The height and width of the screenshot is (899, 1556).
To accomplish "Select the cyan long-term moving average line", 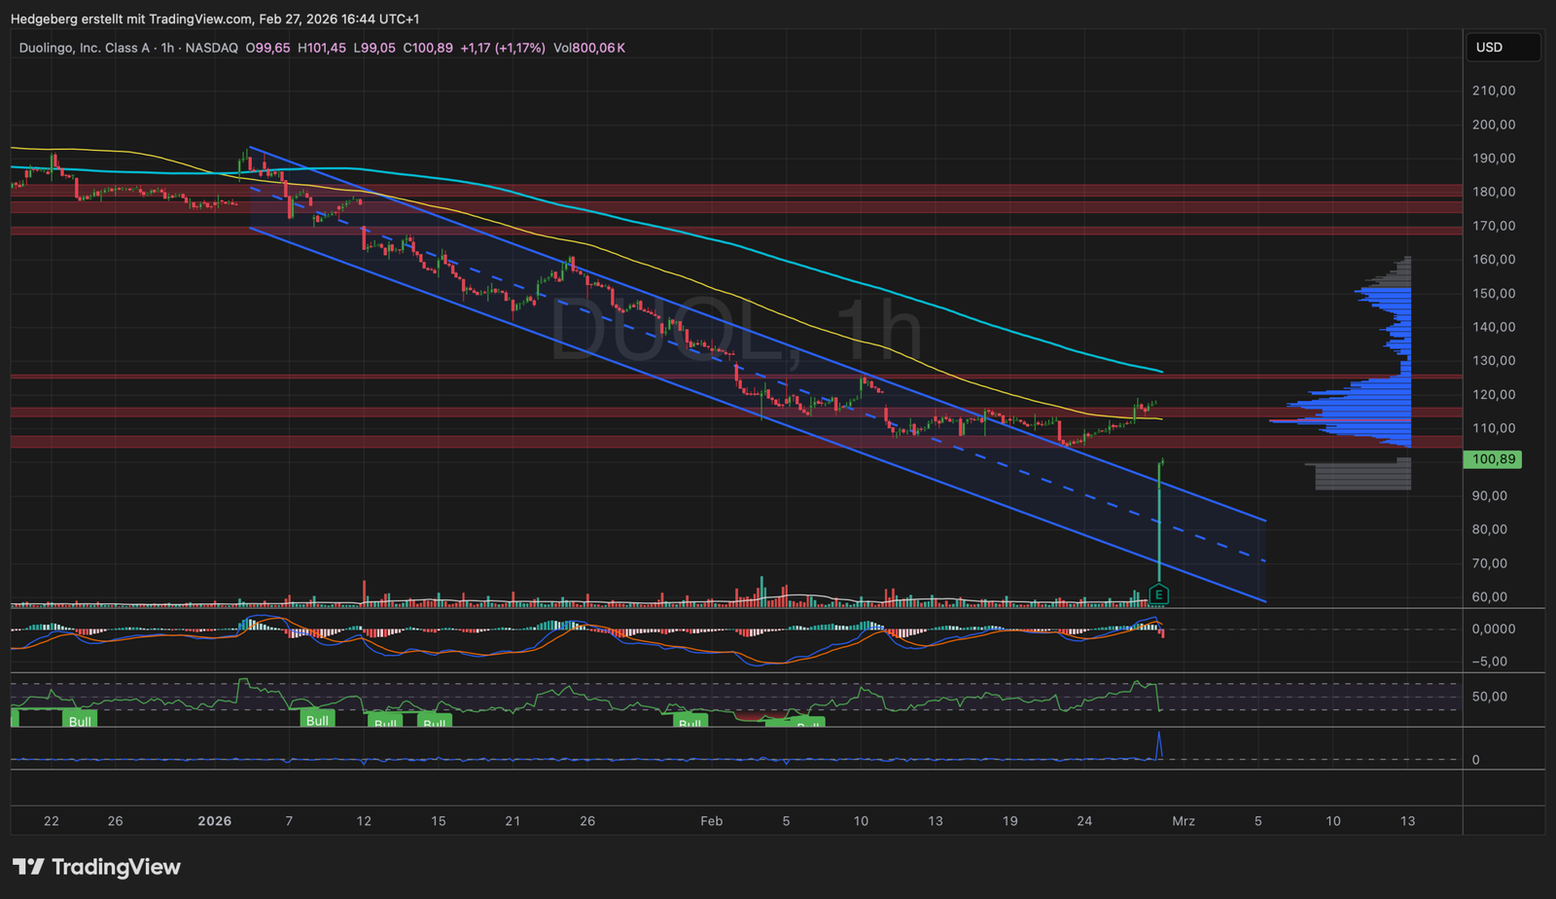I will tap(875, 286).
